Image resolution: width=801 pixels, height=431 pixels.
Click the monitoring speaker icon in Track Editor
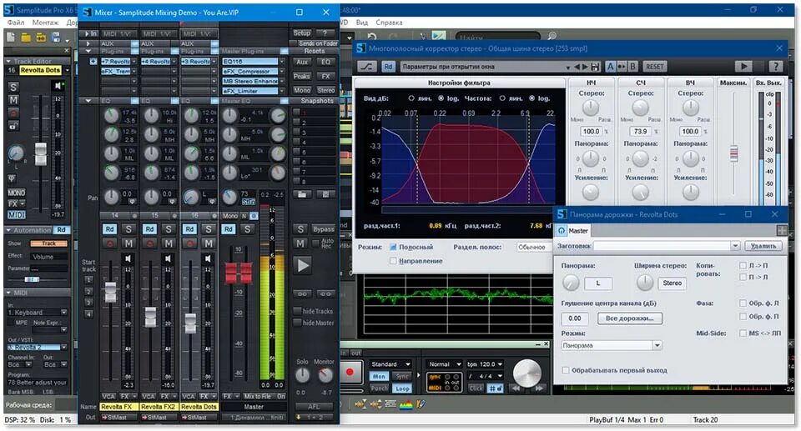(58, 85)
